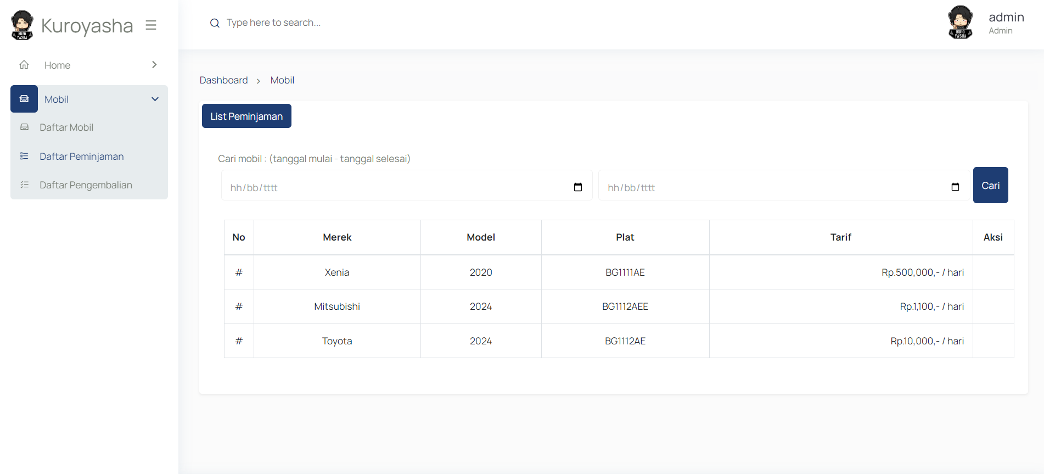Click the Kuroyasha logo avatar in sidebar
Image resolution: width=1044 pixels, height=474 pixels.
pos(22,25)
